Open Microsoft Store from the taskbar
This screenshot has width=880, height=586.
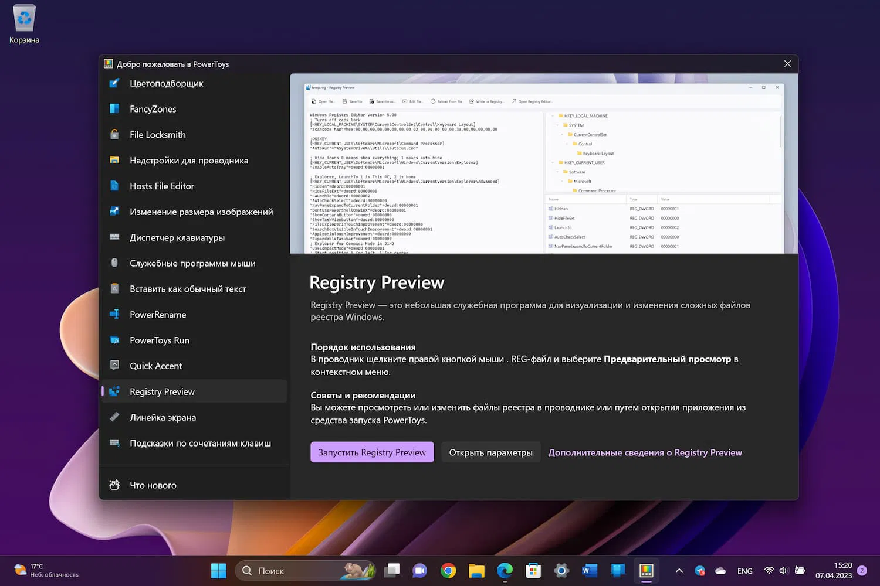click(x=533, y=571)
